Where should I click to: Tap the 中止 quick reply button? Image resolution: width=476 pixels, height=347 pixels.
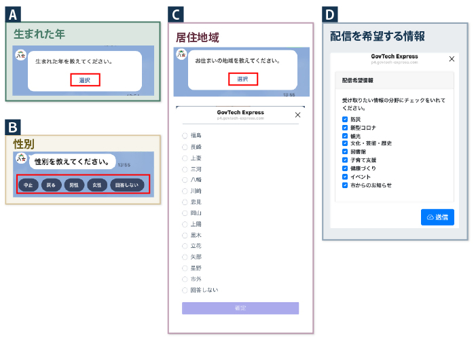click(x=29, y=185)
